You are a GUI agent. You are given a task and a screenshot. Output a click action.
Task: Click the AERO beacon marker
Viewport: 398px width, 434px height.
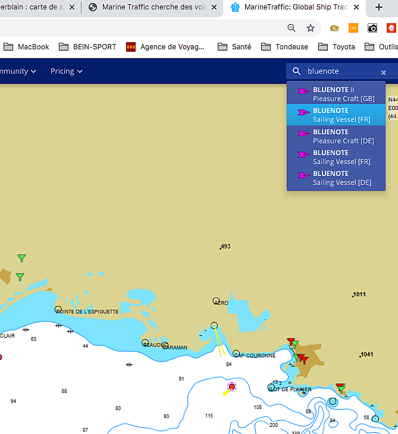point(216,301)
